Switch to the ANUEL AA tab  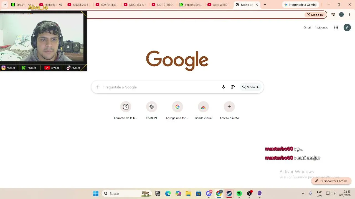[x=79, y=5]
